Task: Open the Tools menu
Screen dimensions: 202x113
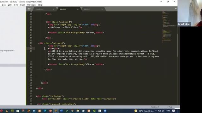Action: (x=15, y=5)
